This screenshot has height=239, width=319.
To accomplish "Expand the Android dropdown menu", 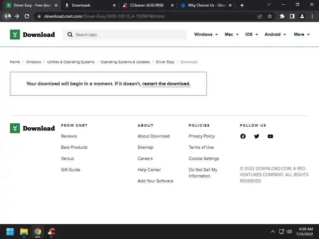I will (x=275, y=34).
